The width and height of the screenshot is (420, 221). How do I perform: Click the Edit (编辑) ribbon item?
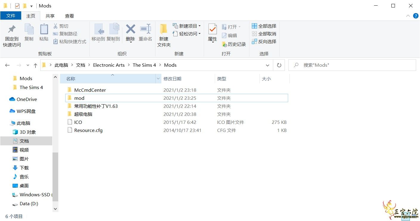[x=229, y=35]
